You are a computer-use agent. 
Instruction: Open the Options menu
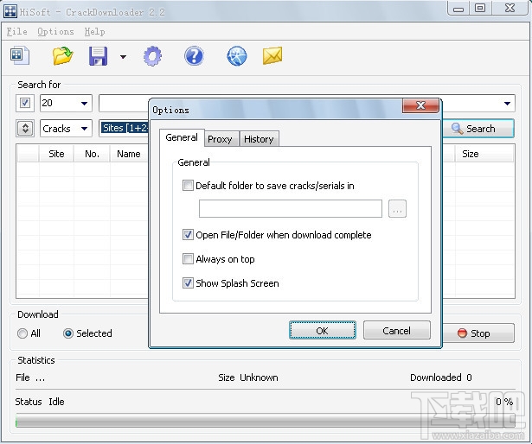pyautogui.click(x=55, y=31)
